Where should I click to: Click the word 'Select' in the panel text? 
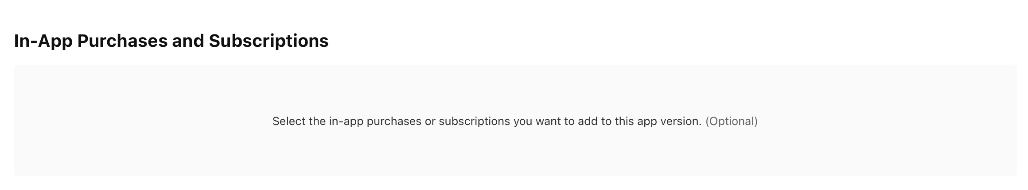pyautogui.click(x=288, y=121)
